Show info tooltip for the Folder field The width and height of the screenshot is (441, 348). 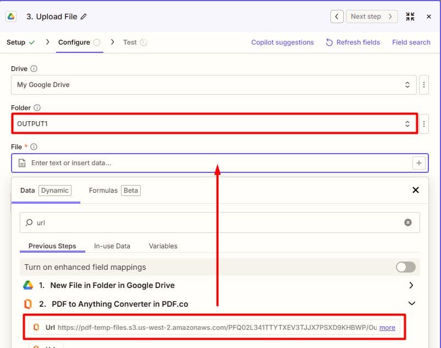[x=37, y=108]
